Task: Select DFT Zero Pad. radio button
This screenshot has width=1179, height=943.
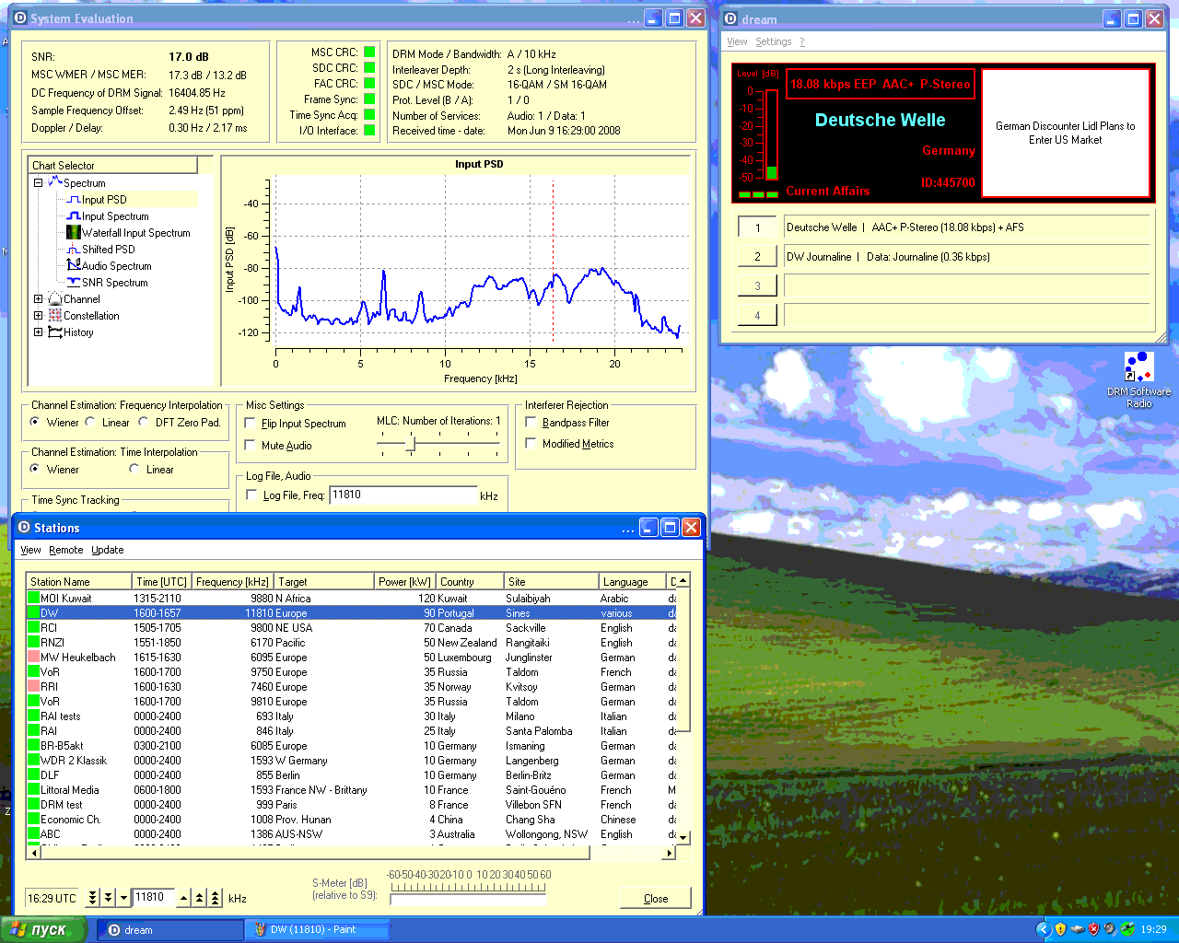Action: (x=144, y=422)
